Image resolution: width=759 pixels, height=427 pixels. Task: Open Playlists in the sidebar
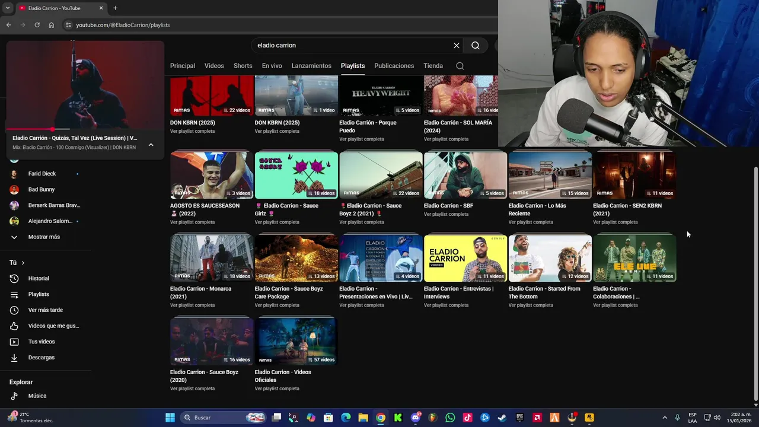pyautogui.click(x=39, y=294)
